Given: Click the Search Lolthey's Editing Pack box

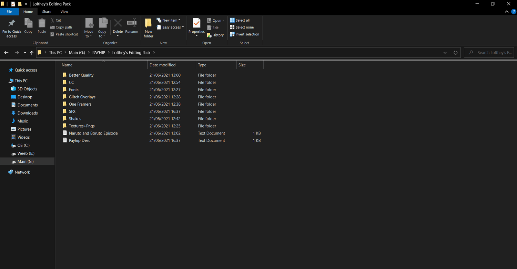Looking at the screenshot, I should pyautogui.click(x=489, y=53).
